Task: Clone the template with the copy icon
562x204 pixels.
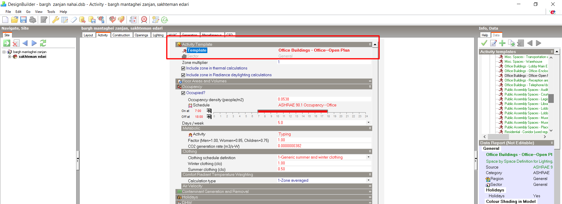Action: (512, 43)
